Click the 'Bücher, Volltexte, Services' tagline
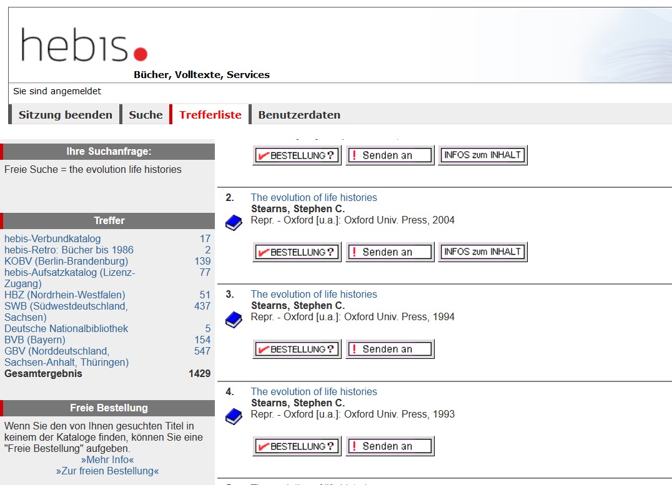The image size is (672, 485). (202, 74)
